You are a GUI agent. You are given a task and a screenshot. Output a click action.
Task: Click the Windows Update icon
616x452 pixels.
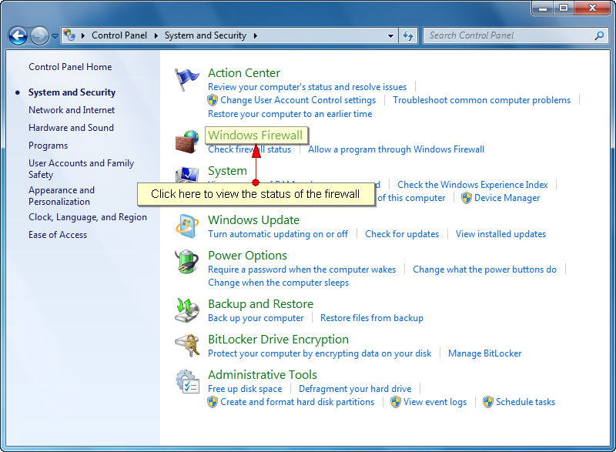tap(186, 226)
